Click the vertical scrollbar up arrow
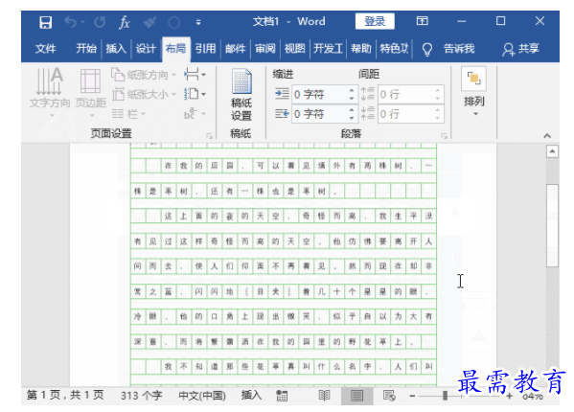The image size is (574, 412). point(552,150)
